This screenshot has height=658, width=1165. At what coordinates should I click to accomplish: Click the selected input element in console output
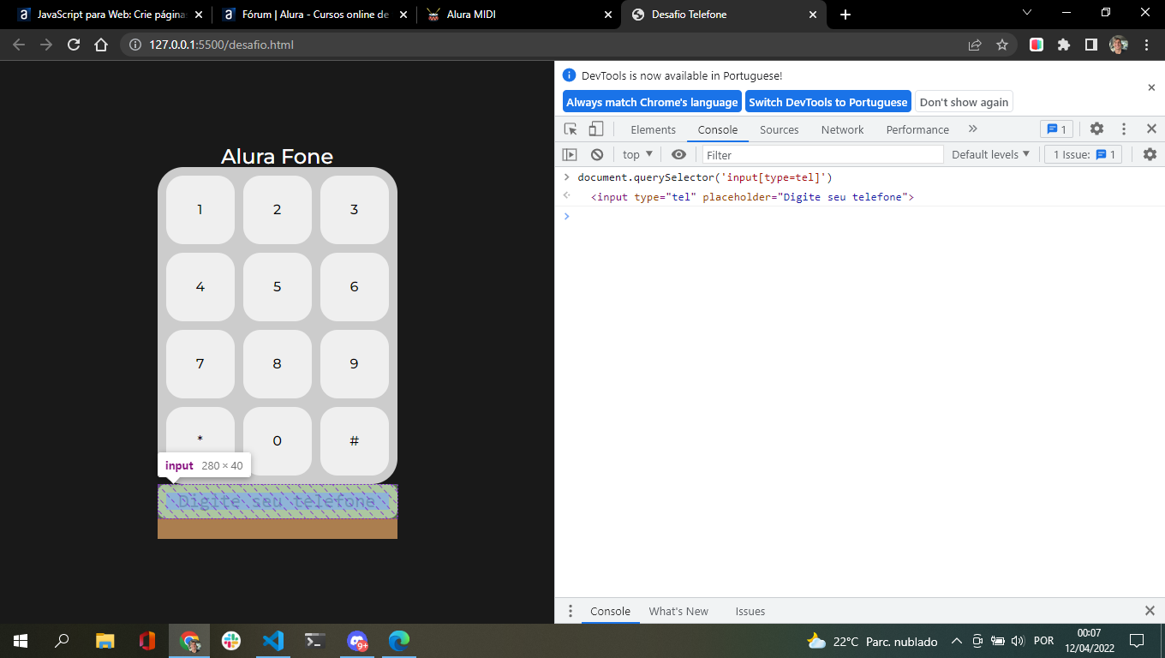point(752,197)
